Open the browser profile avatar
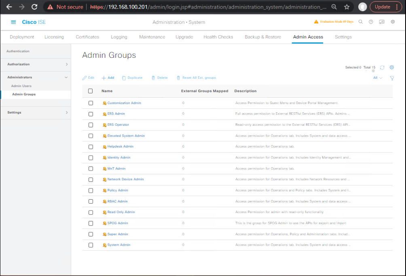The image size is (406, 276). click(362, 7)
